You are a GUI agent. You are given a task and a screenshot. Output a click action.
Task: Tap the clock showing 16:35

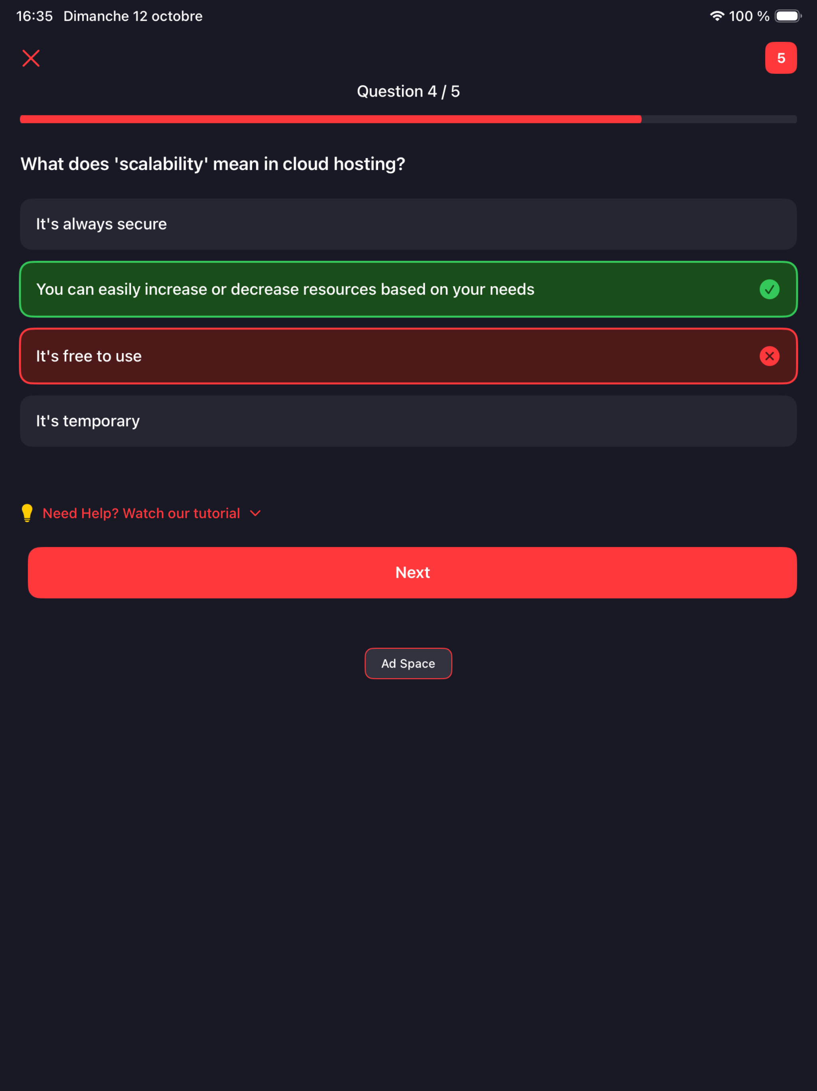click(34, 16)
